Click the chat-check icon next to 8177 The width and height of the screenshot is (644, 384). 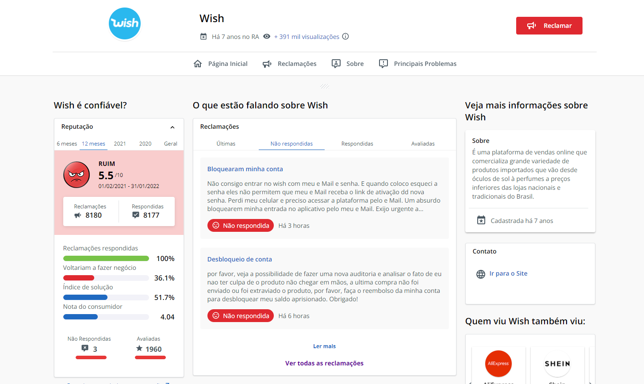[x=136, y=215]
